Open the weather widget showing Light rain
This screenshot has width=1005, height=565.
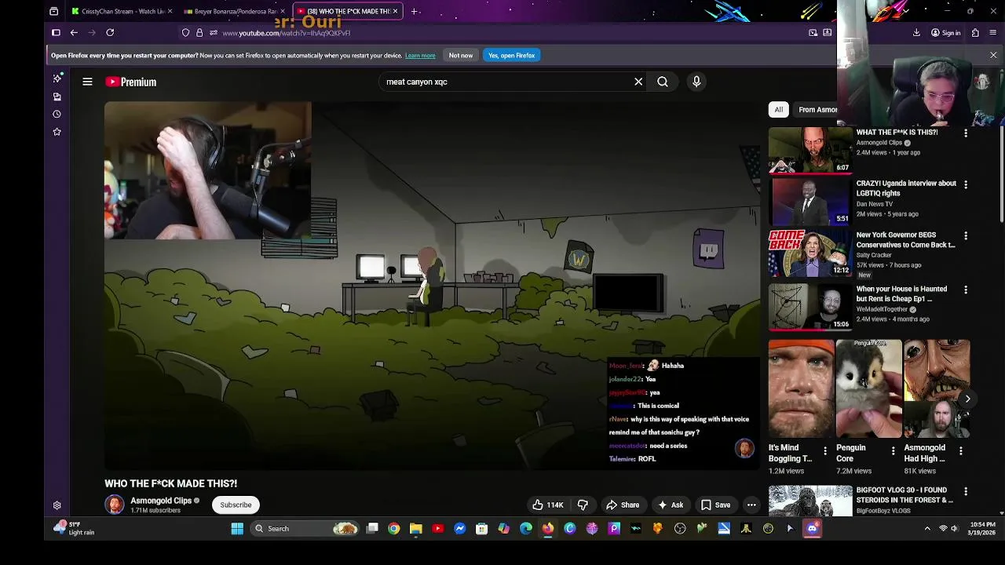tap(75, 529)
